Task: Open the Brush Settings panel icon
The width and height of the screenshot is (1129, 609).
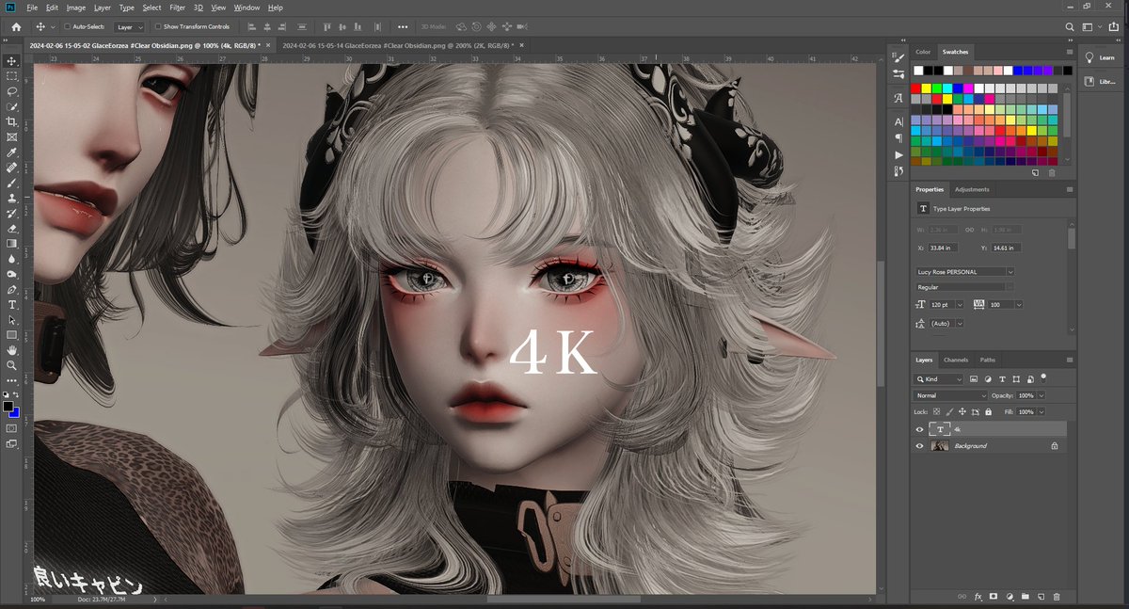Action: click(898, 57)
